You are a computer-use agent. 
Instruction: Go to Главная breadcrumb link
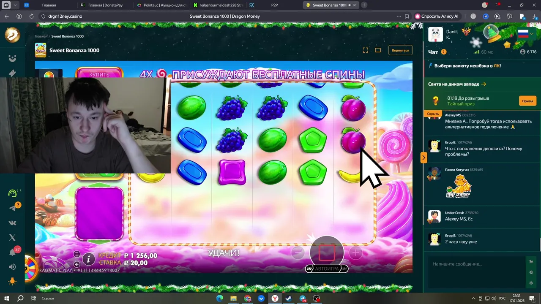click(x=41, y=36)
